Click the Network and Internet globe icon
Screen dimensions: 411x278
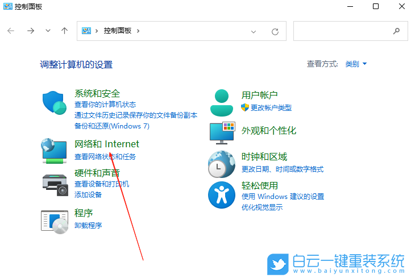(x=54, y=151)
